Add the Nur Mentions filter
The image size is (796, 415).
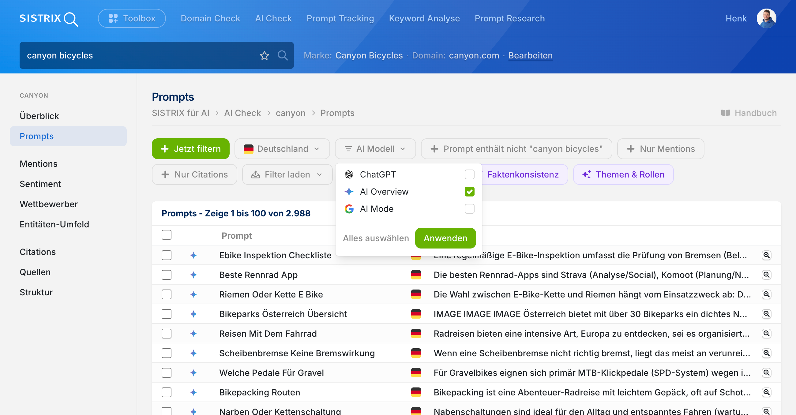[x=660, y=149]
